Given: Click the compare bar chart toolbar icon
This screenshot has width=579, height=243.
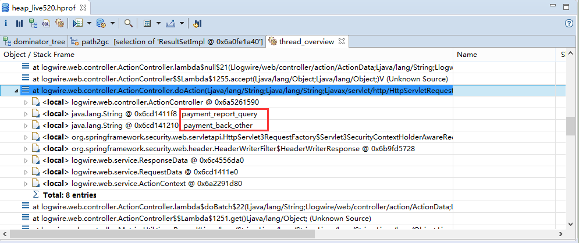Looking at the screenshot, I should [x=197, y=24].
